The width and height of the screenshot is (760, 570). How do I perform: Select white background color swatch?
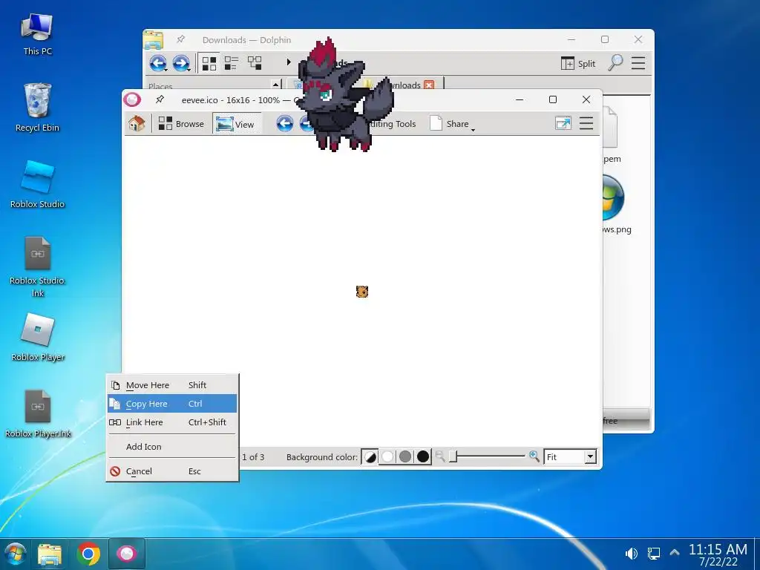[x=387, y=456]
